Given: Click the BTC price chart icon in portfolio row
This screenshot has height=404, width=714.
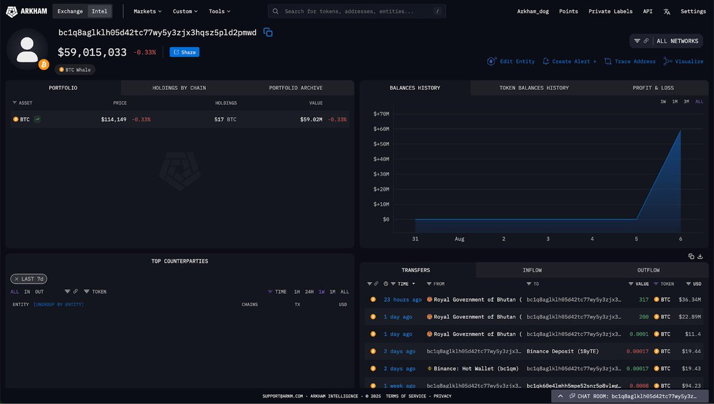Looking at the screenshot, I should click(37, 120).
